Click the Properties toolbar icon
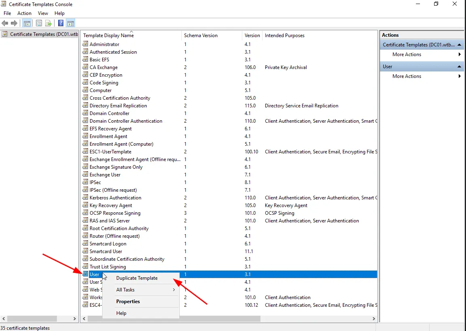Viewport: 466px width, 331px height. click(39, 23)
